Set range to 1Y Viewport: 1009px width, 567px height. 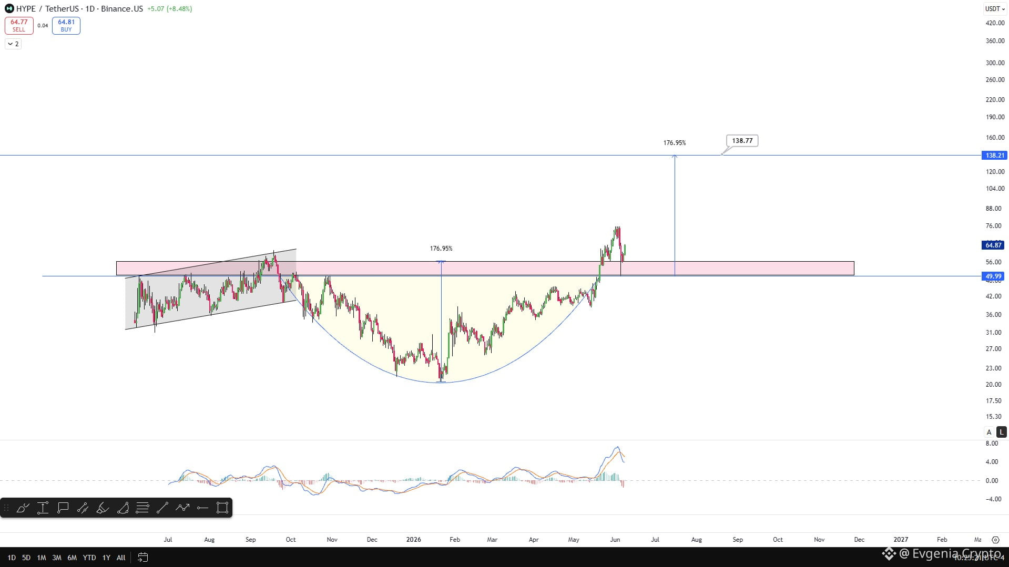[106, 558]
